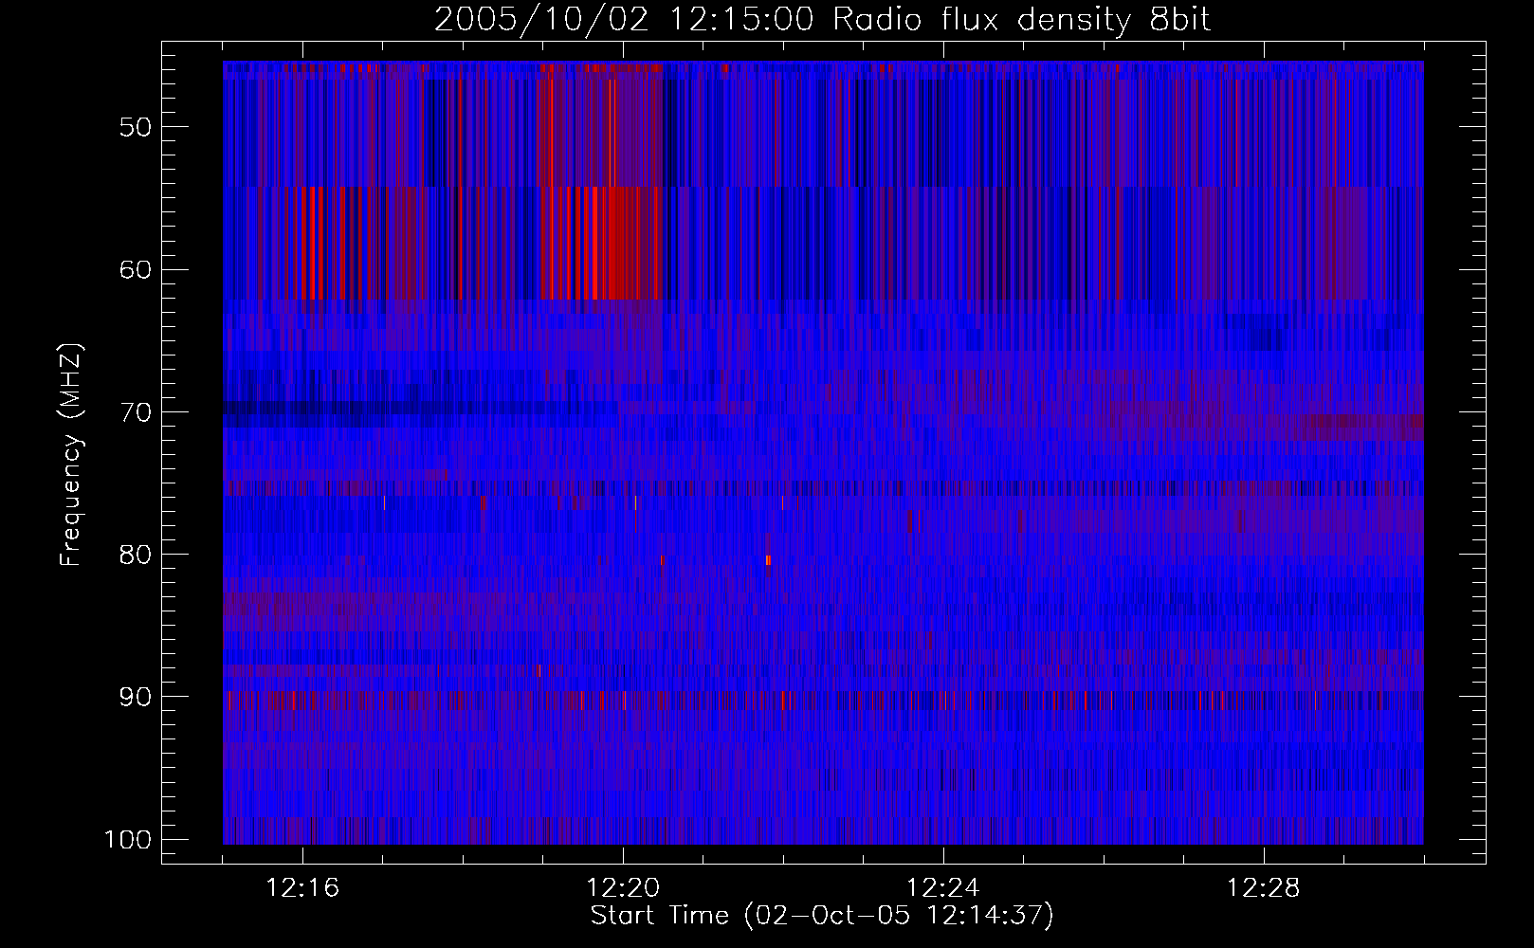The height and width of the screenshot is (948, 1534).
Task: Select the 100 frequency tick label
Action: [x=127, y=840]
